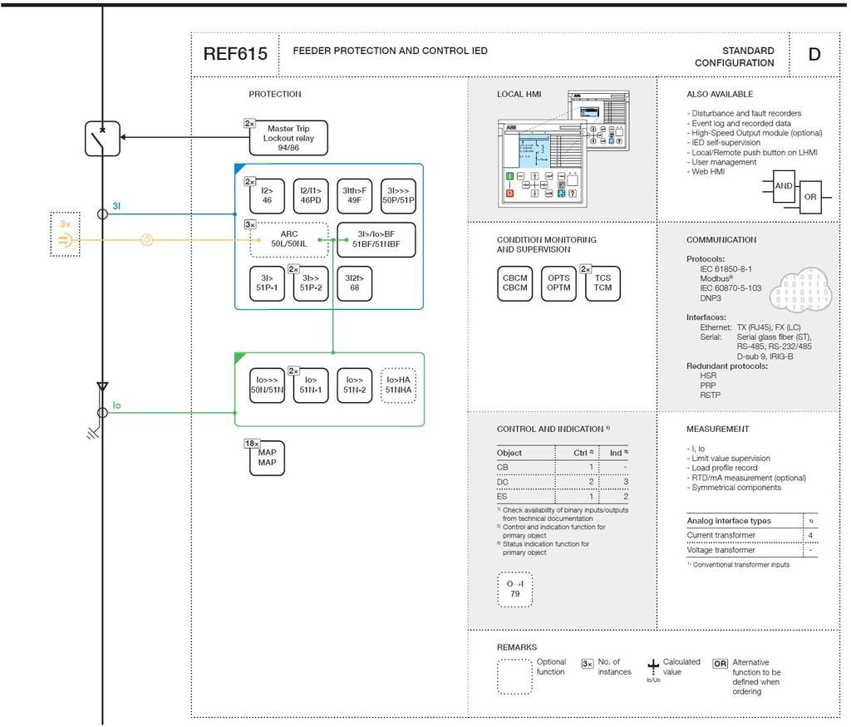Select the Master Trip Lockout relay 94/86 block

click(288, 138)
